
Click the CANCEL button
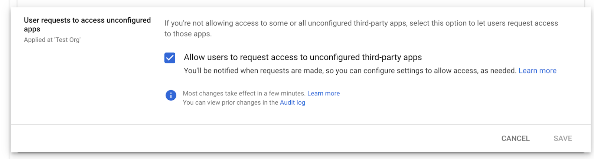[515, 138]
